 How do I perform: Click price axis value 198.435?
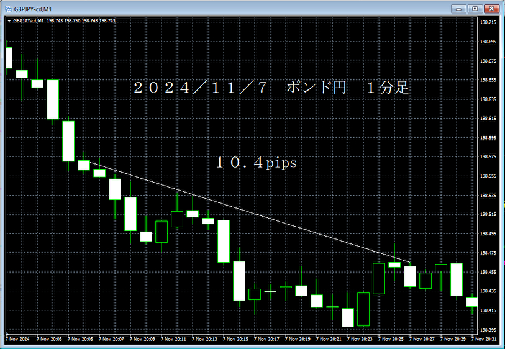488,291
